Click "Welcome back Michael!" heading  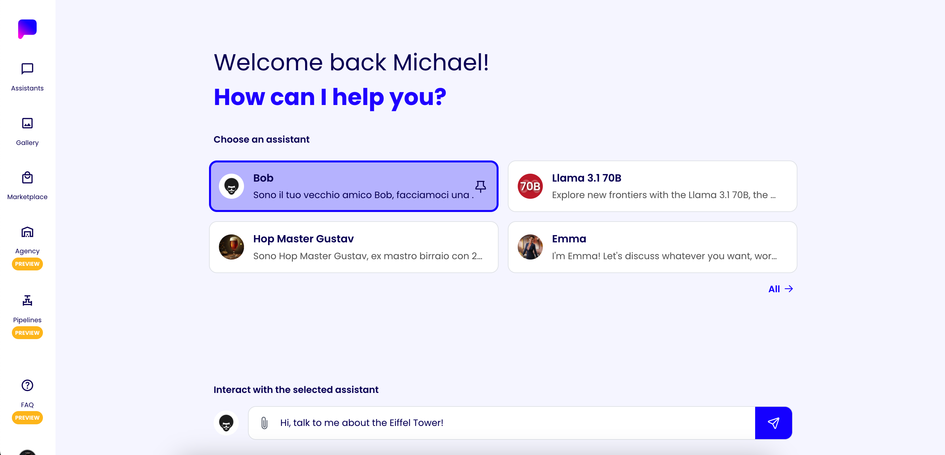point(351,62)
